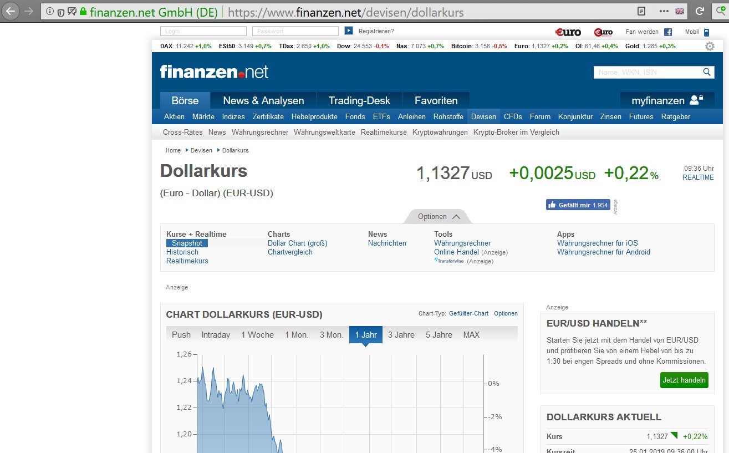Viewport: 729px width, 453px height.
Task: Focus the Passwort input field
Action: coord(295,31)
